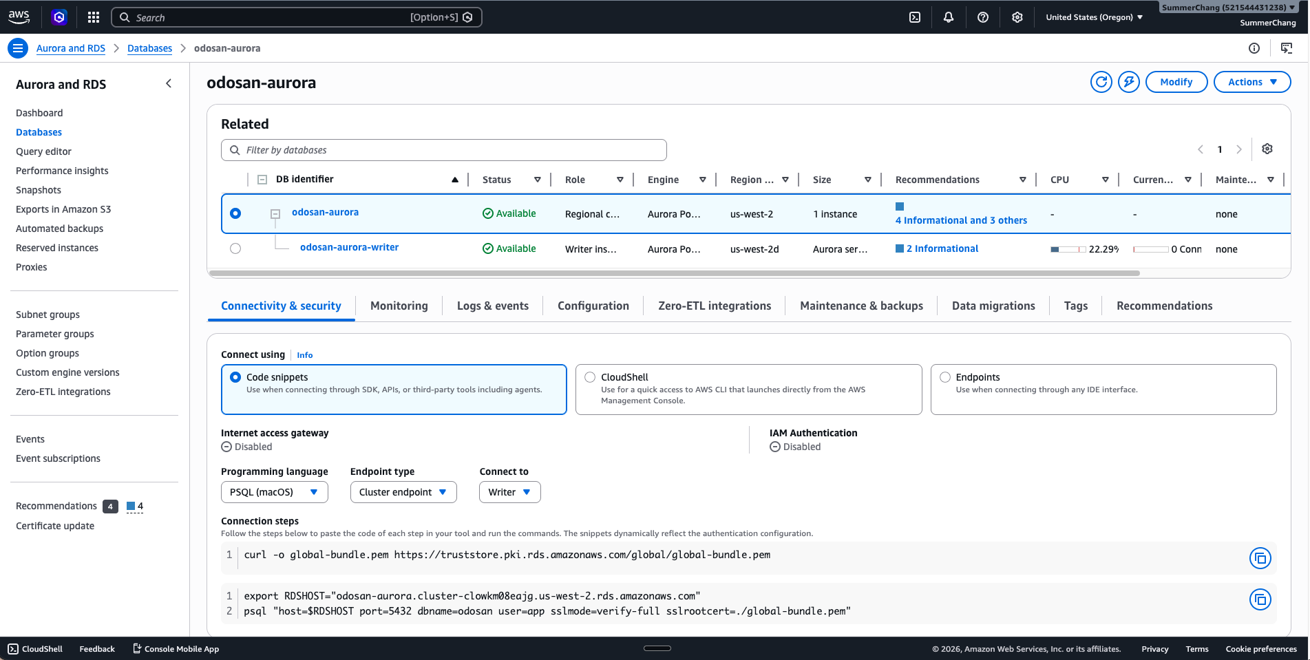The height and width of the screenshot is (660, 1310).
Task: Open the odosan-aurora-writer instance link
Action: point(349,247)
